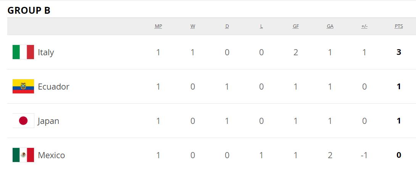Click Mexico's goal difference value -1
Screen dimensions: 416x170
364,155
